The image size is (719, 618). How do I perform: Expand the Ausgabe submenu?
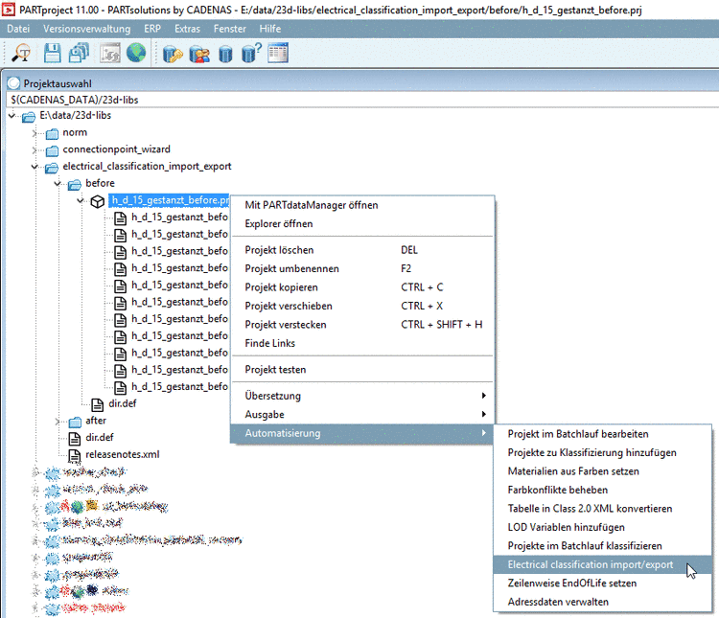point(362,415)
